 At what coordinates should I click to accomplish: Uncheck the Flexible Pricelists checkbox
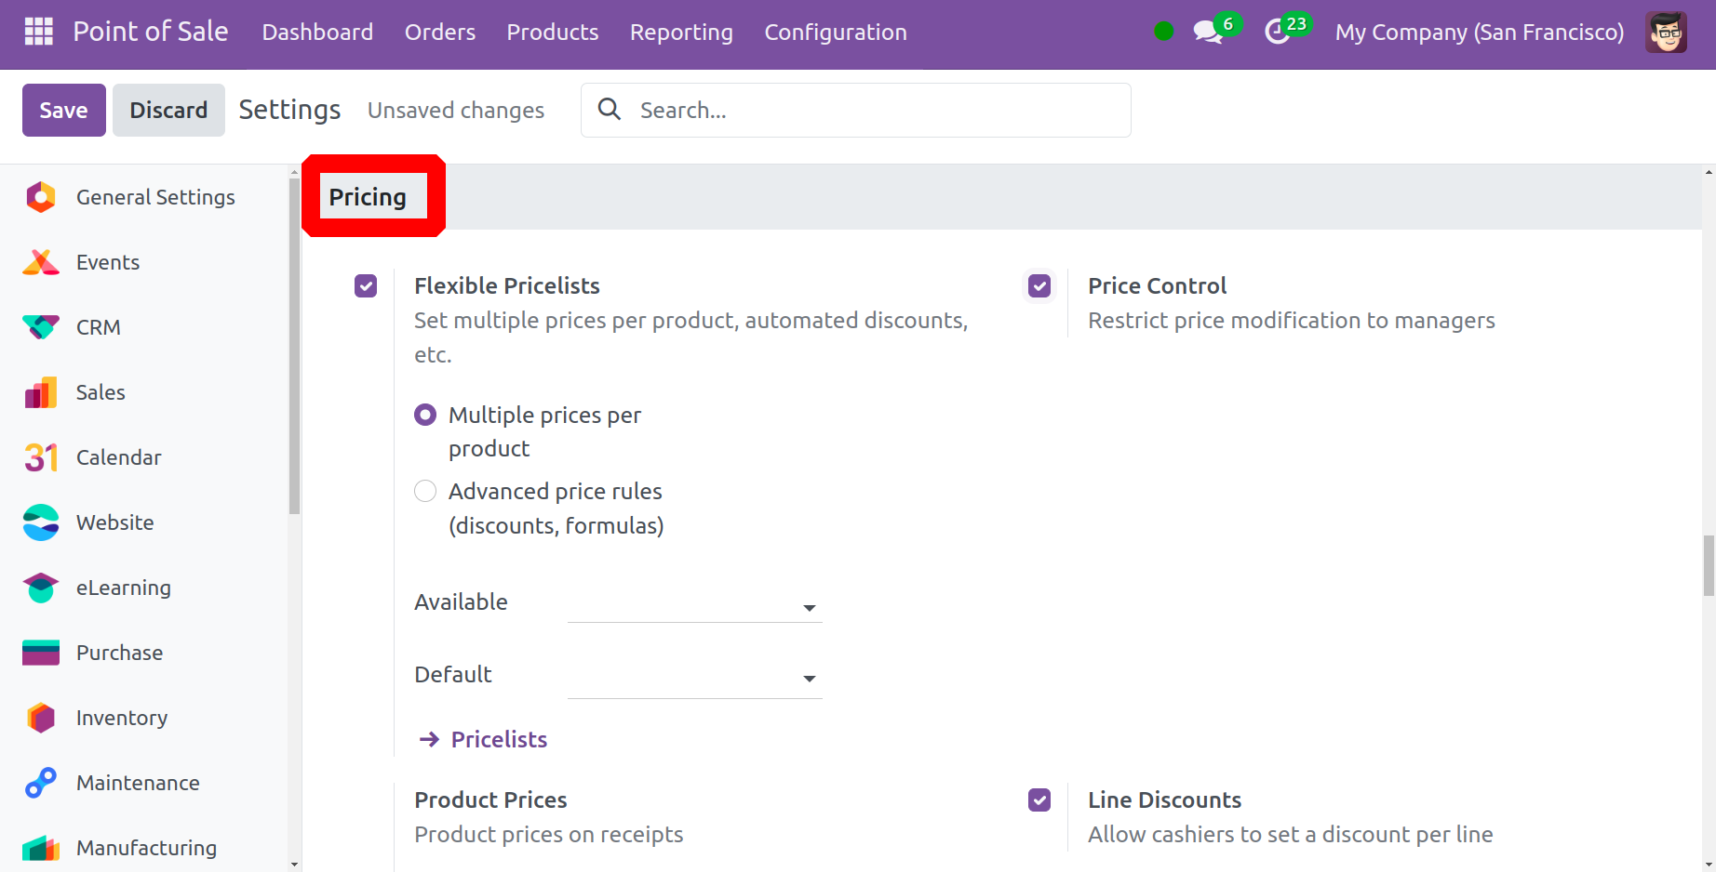(x=366, y=286)
